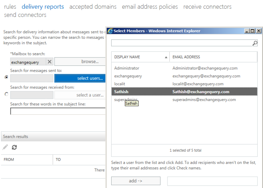Go to send connectors tab
The width and height of the screenshot is (263, 188).
pyautogui.click(x=25, y=15)
